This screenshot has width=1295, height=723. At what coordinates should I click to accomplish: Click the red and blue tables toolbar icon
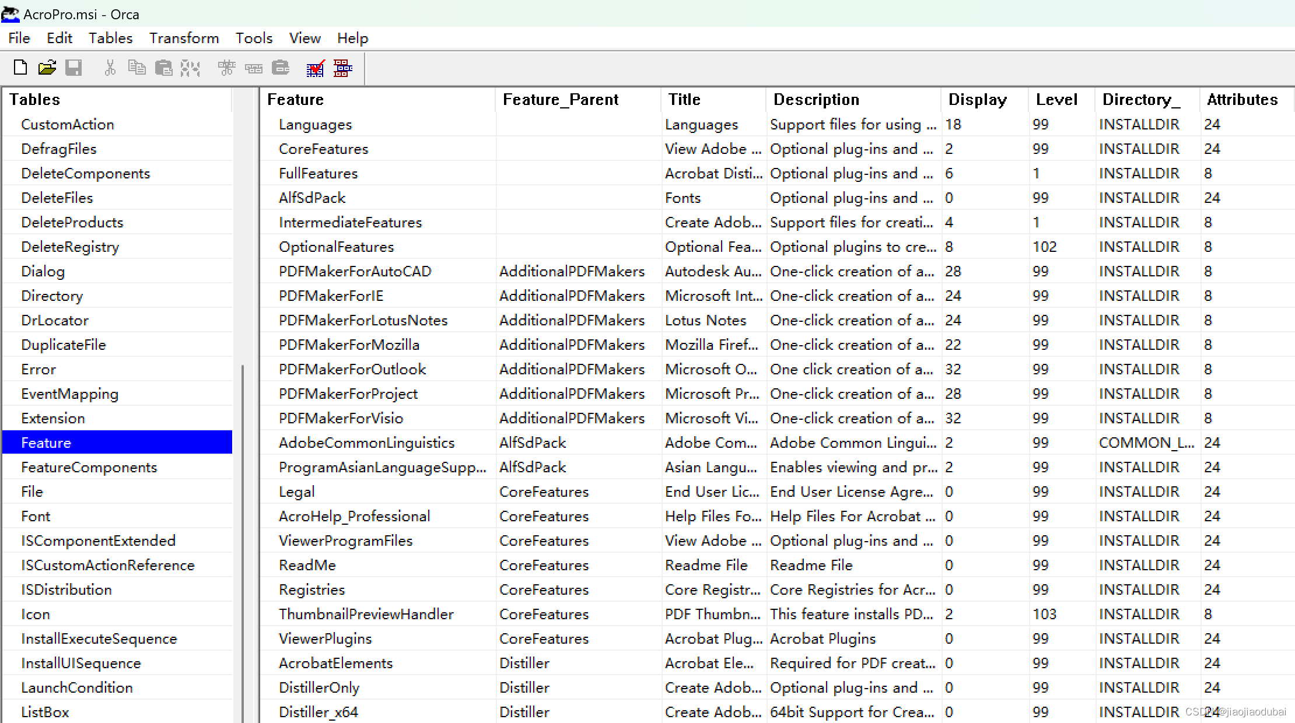click(x=342, y=68)
